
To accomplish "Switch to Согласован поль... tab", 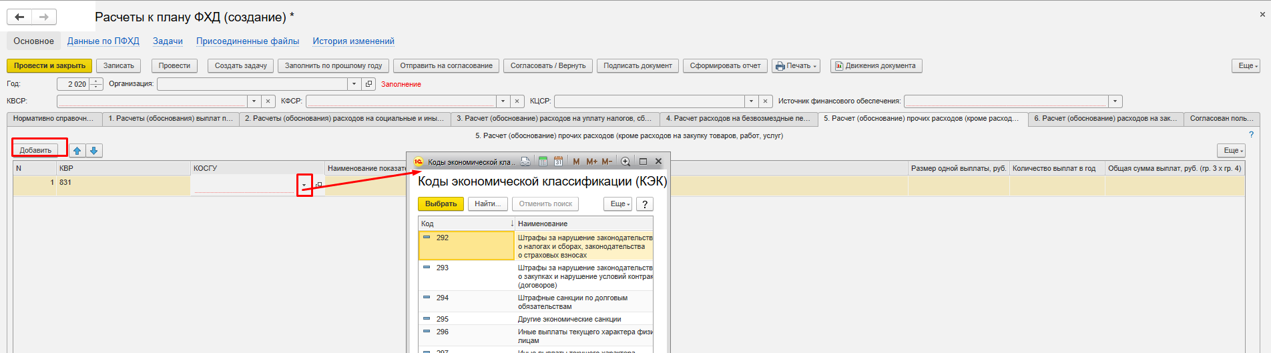I will click(x=1222, y=119).
